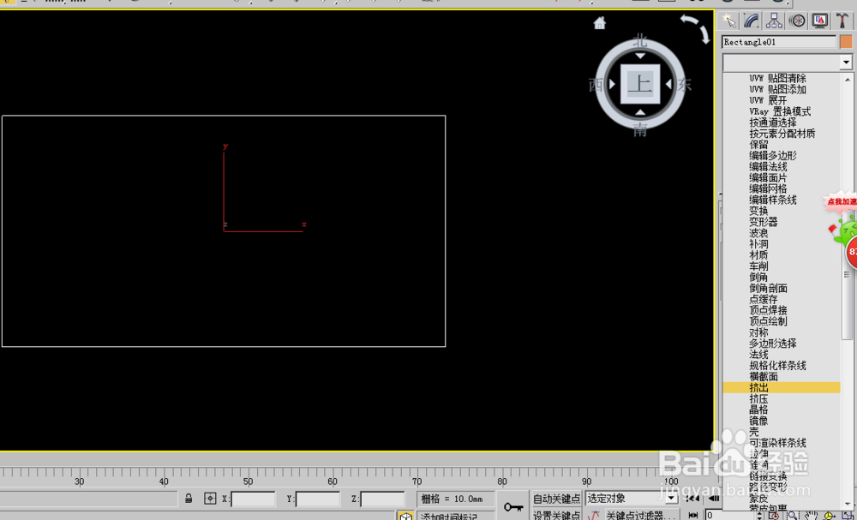Open the Display command panel tab
The height and width of the screenshot is (520, 857).
pos(820,21)
